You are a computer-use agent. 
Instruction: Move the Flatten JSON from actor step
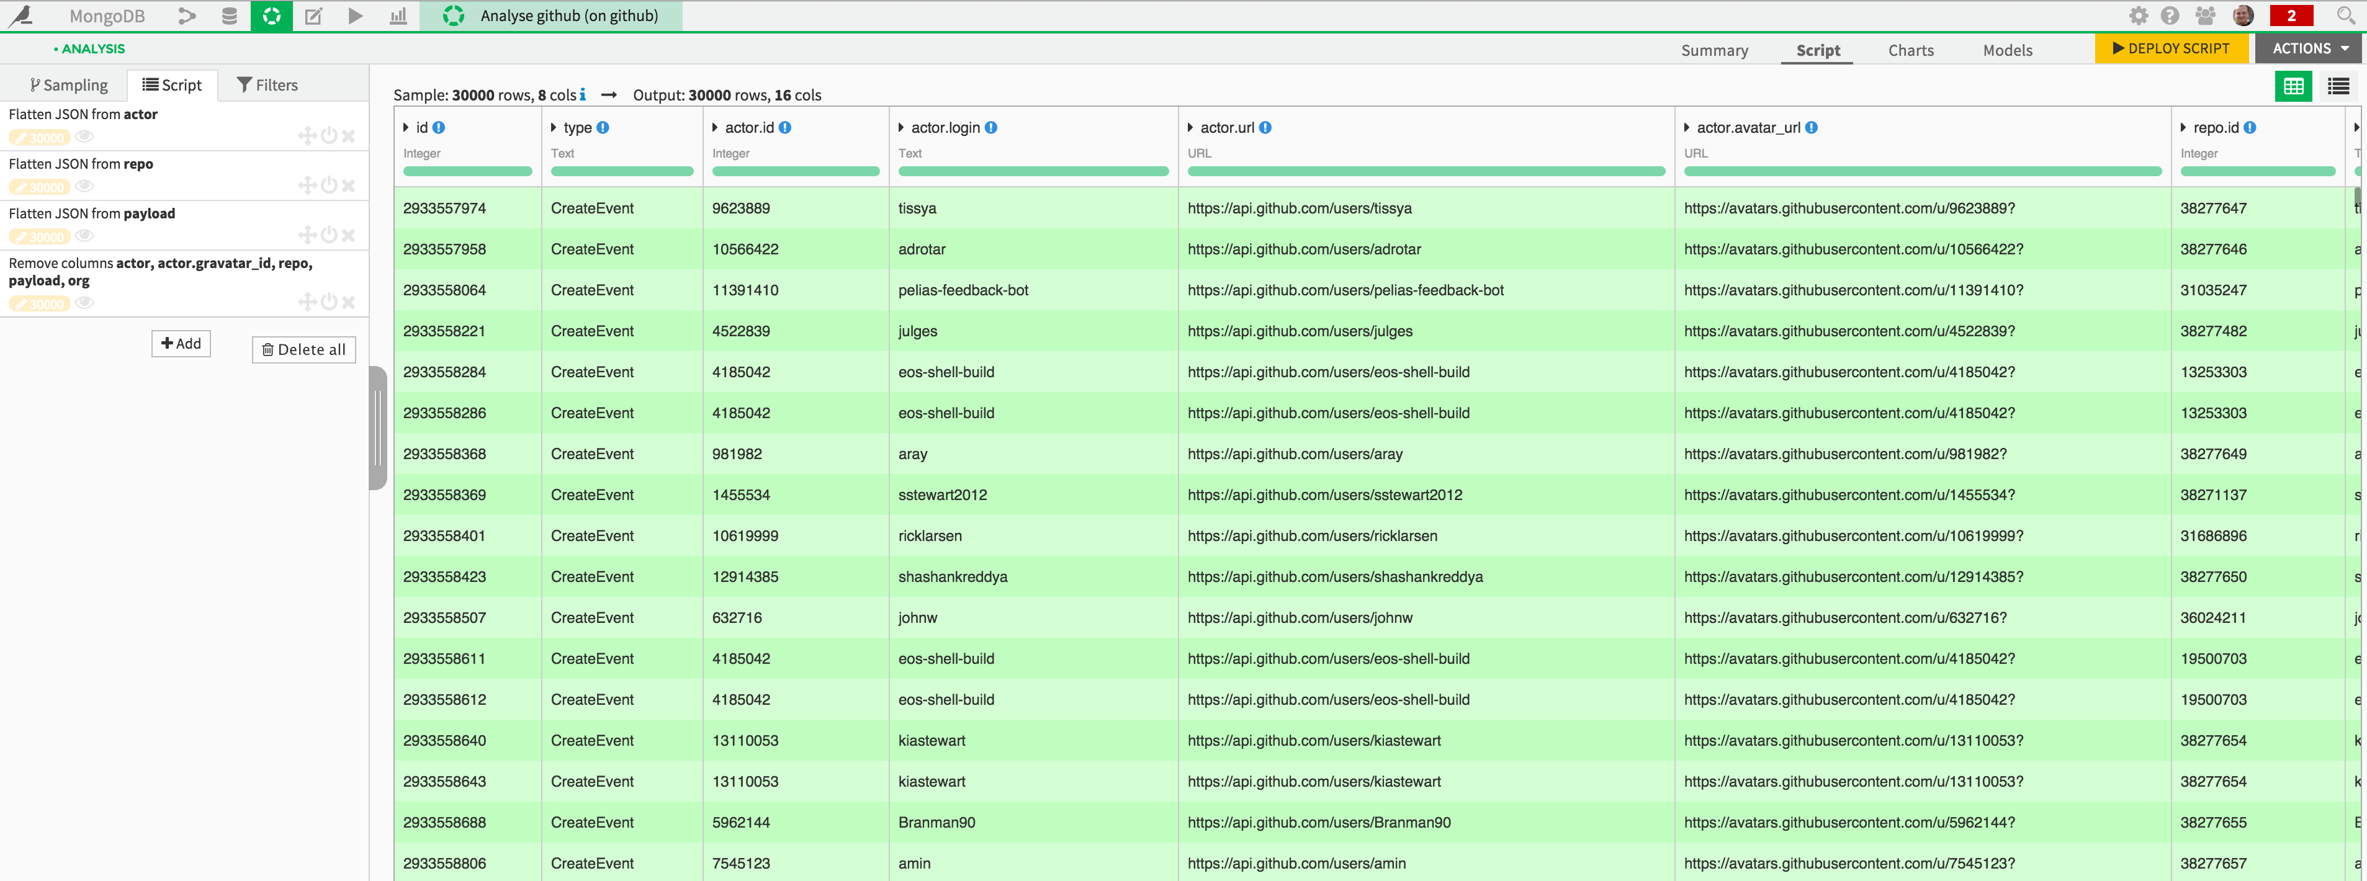click(x=307, y=136)
